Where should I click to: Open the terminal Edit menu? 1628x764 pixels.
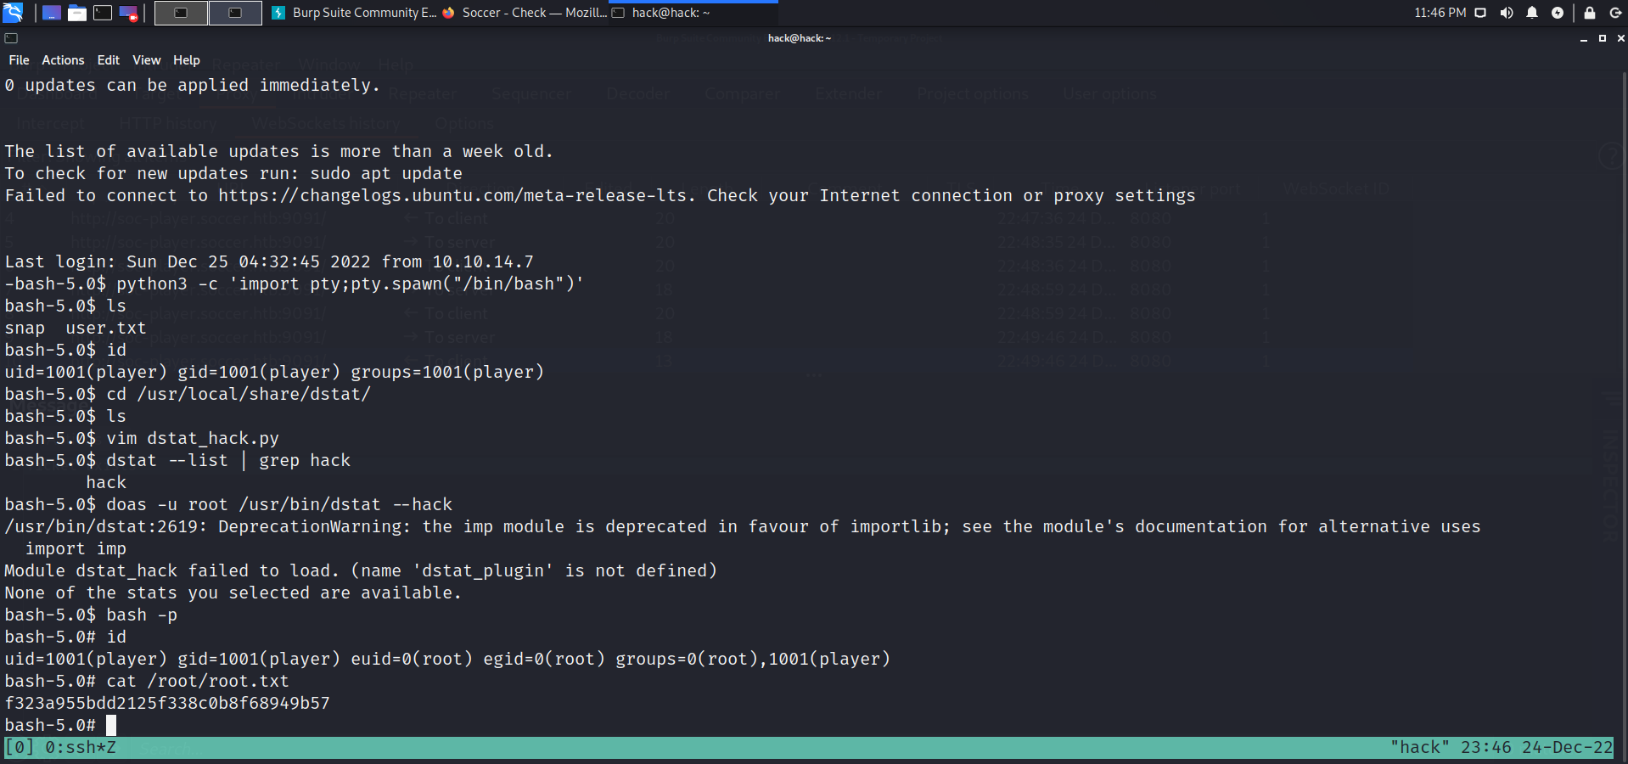click(x=109, y=60)
